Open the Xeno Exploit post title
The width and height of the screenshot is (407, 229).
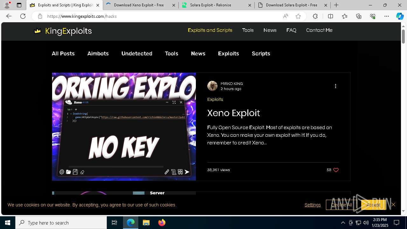tap(233, 113)
